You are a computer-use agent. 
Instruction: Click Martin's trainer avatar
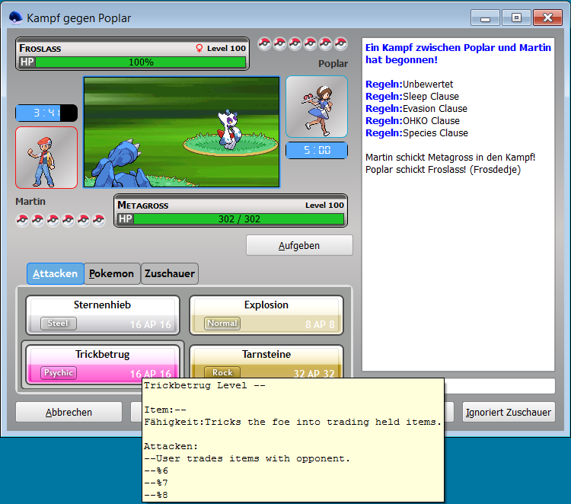[x=46, y=158]
